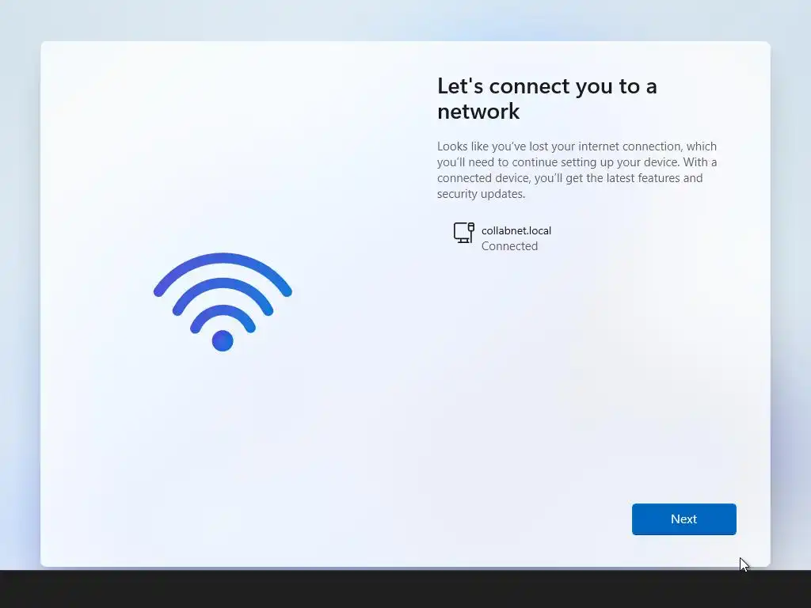Viewport: 811px width, 608px height.
Task: Click the Ethernet plug on network icon
Action: pos(470,227)
